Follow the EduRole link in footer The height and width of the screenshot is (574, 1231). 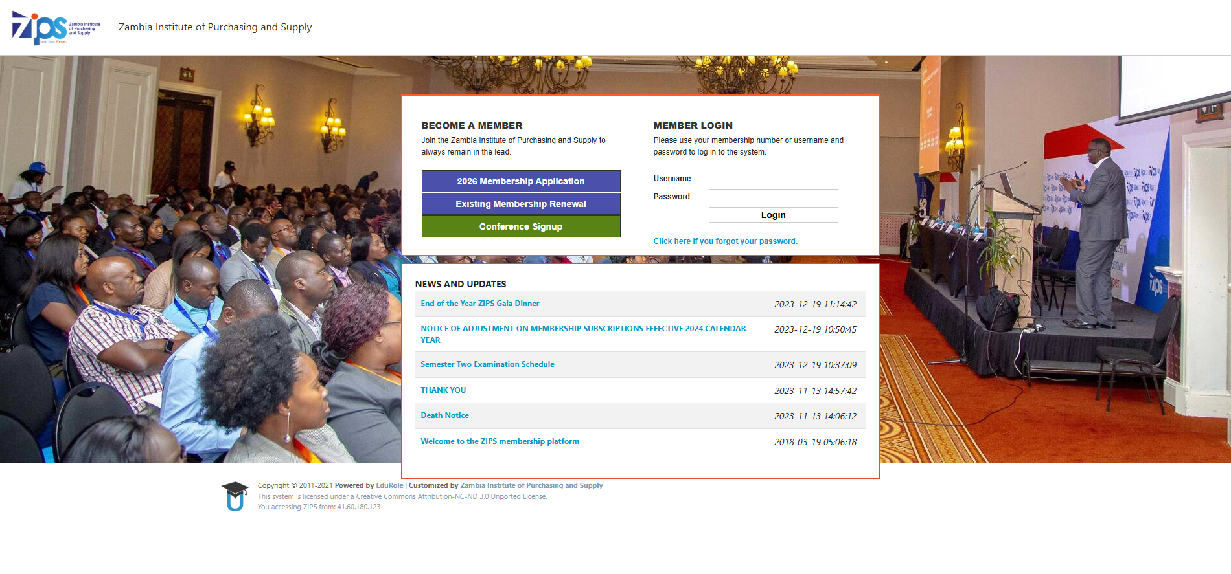[389, 485]
